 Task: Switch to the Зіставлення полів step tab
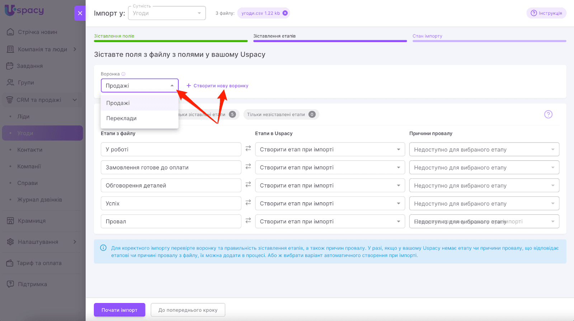[114, 36]
